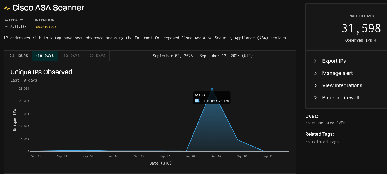Open the Observed IPs link
The image size is (387, 174).
click(x=359, y=40)
